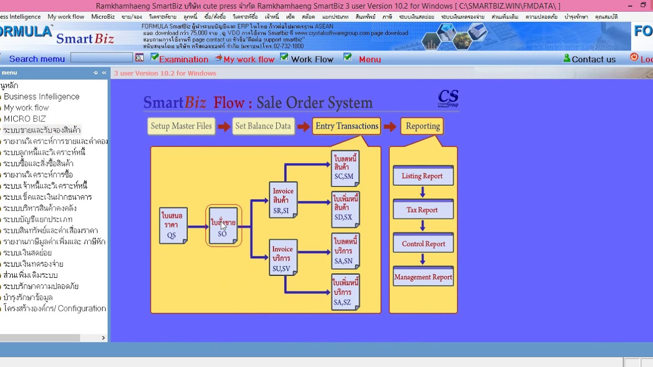Open the ความปลอดภัย menu
Screen dimensions: 653x367
542,17
